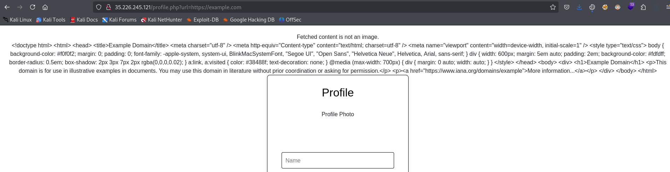
Task: Open the Kali NetHunter bookmark
Action: pyautogui.click(x=162, y=20)
